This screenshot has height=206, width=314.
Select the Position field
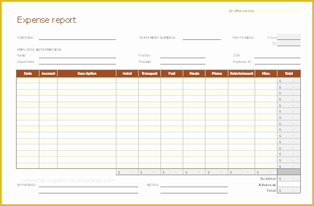click(x=183, y=56)
